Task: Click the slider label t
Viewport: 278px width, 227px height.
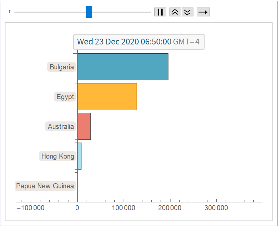Action: pyautogui.click(x=10, y=12)
